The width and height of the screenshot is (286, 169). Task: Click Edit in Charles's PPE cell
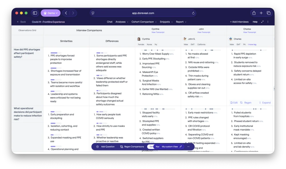234,103
